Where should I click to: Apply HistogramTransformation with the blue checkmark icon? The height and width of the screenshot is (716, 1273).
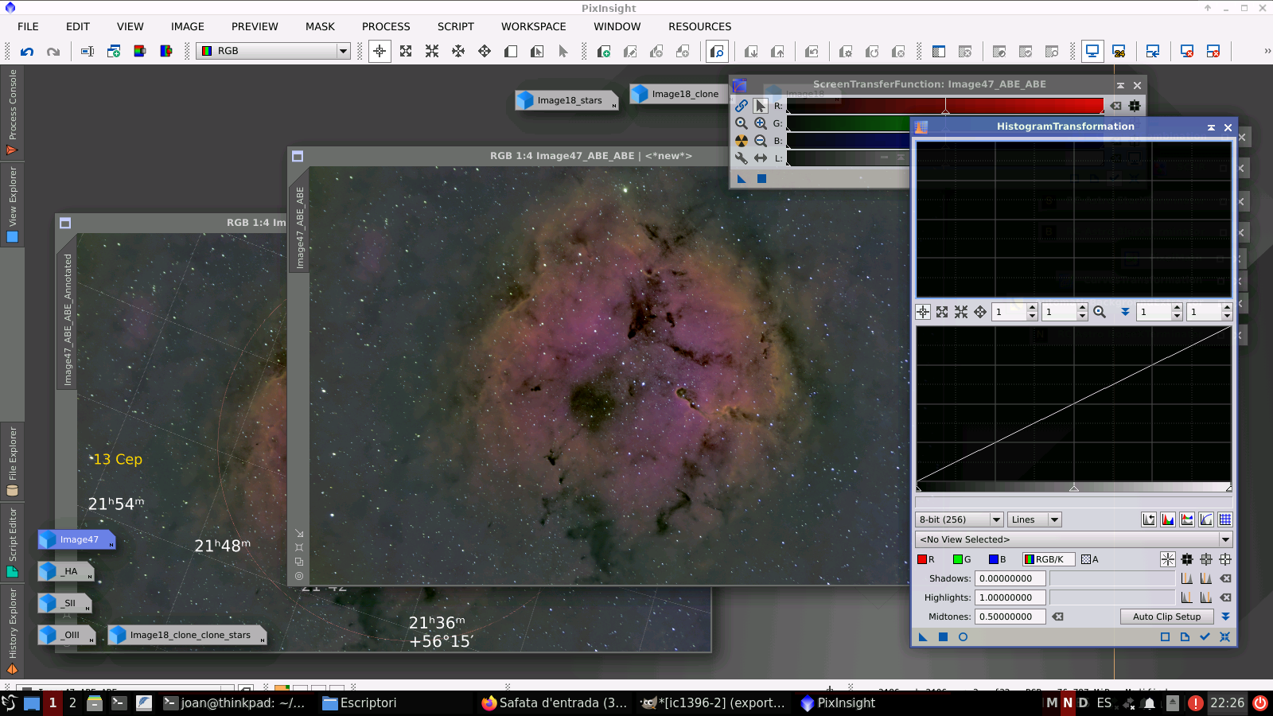[x=1204, y=636]
